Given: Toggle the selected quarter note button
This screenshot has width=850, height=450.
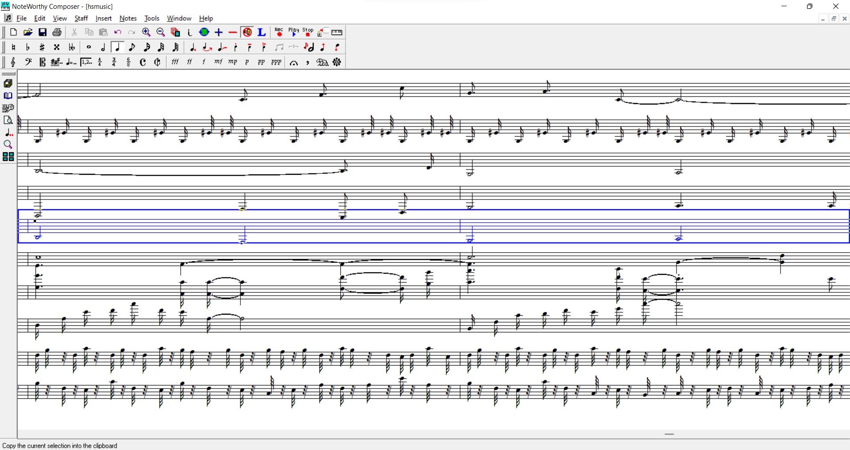Looking at the screenshot, I should pos(117,47).
